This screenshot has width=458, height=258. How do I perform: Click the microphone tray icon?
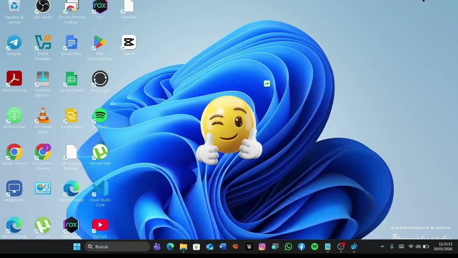coord(392,247)
